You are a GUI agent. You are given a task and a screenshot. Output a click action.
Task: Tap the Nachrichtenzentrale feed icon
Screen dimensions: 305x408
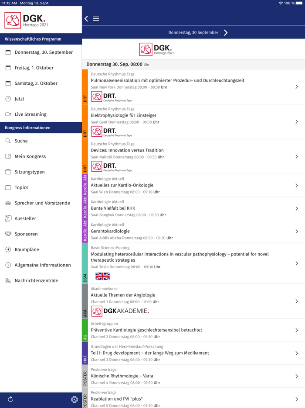click(x=8, y=280)
